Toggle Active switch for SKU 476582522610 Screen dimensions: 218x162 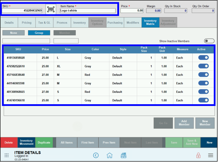(204, 66)
